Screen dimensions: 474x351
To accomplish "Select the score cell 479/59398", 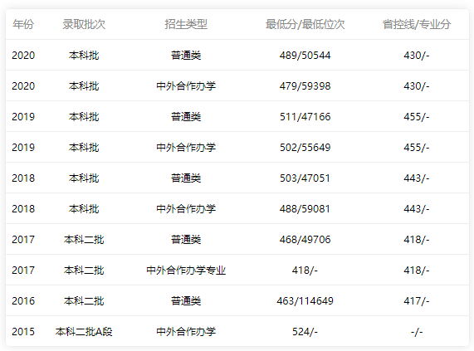I will (305, 86).
